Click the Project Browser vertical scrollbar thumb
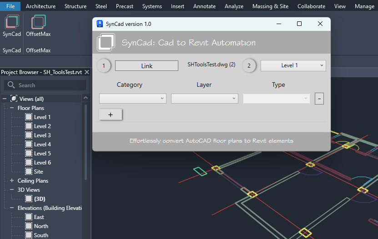Viewport: 378px width, 239px height. (x=86, y=142)
